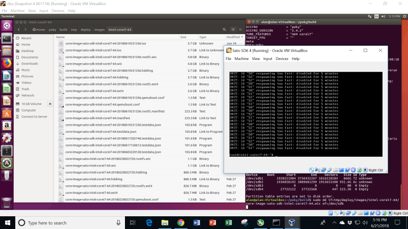Click the search icon in Files toolbar
The width and height of the screenshot is (408, 229).
(224, 30)
